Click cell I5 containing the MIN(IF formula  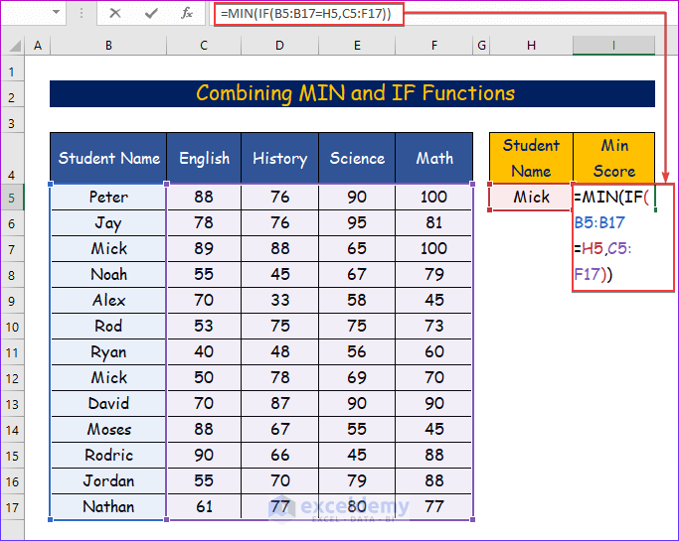[x=614, y=198]
